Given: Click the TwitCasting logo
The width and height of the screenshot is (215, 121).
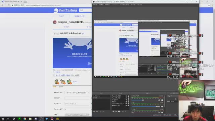Looking at the screenshot, I should point(66,10).
